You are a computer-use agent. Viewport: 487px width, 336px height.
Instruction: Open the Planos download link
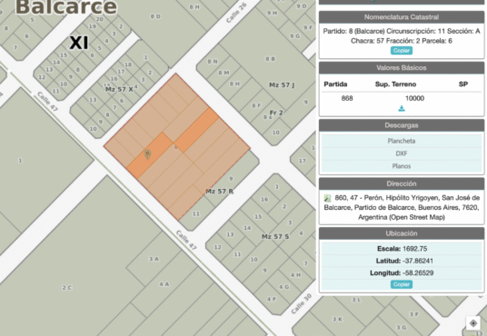click(x=402, y=166)
